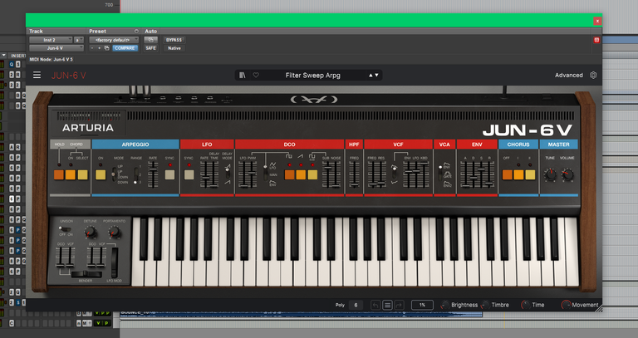Close the plugin window with red X
Image resolution: width=638 pixels, height=338 pixels.
[597, 21]
